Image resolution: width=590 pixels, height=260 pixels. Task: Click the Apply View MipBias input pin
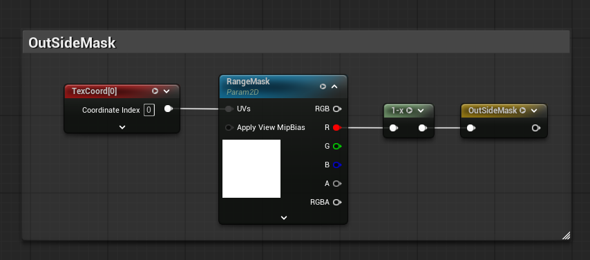click(229, 128)
